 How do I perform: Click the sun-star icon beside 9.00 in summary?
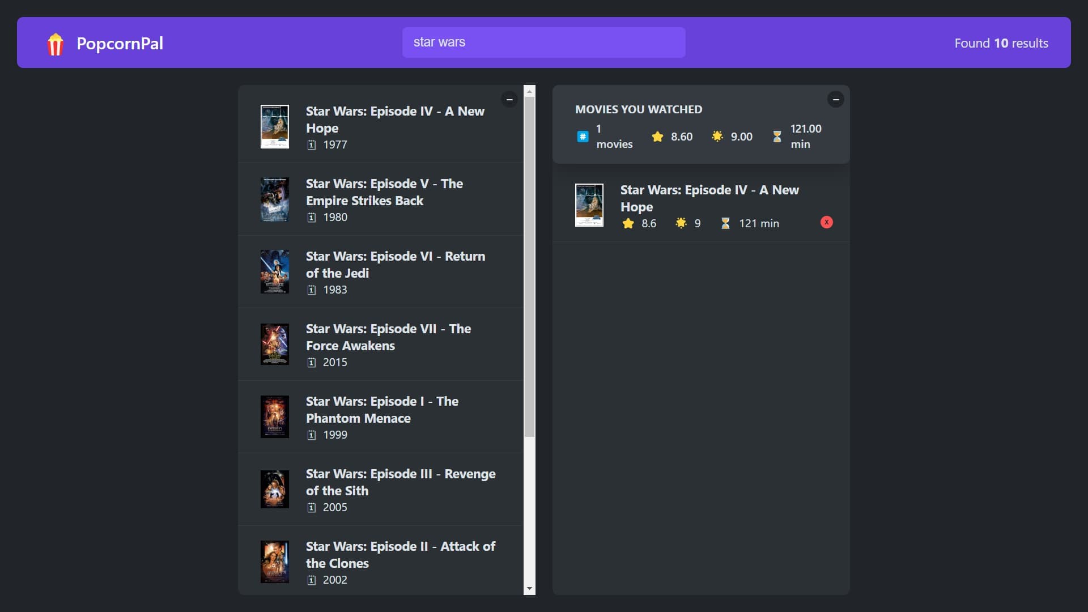point(717,136)
